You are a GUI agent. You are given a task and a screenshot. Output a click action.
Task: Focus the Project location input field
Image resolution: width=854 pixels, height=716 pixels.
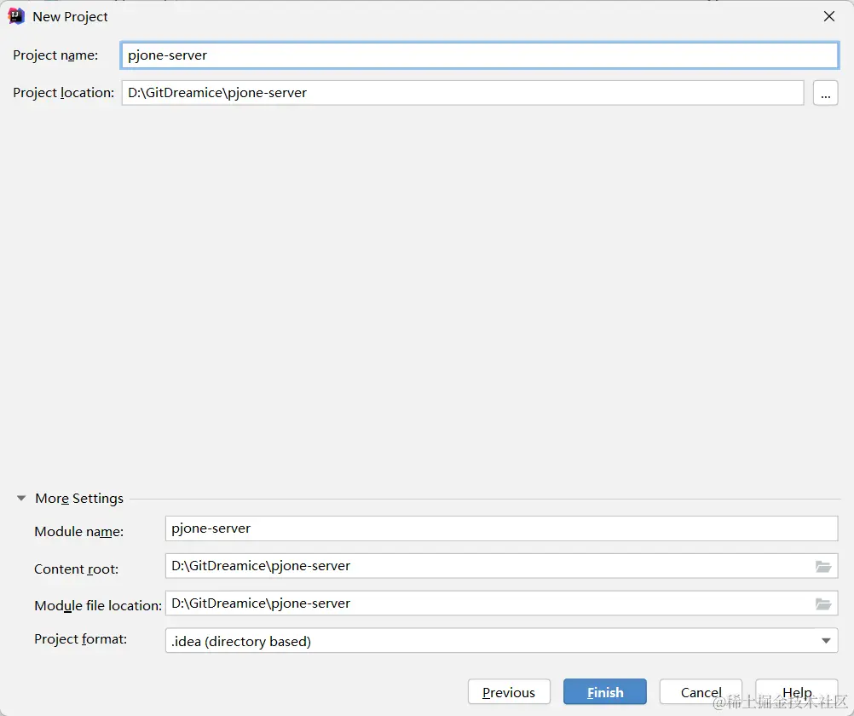point(463,93)
